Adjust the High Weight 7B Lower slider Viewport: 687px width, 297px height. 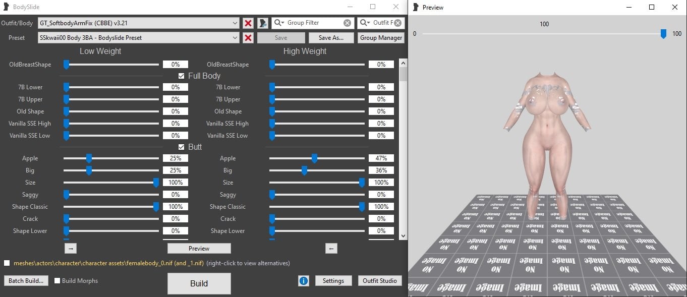(x=272, y=87)
